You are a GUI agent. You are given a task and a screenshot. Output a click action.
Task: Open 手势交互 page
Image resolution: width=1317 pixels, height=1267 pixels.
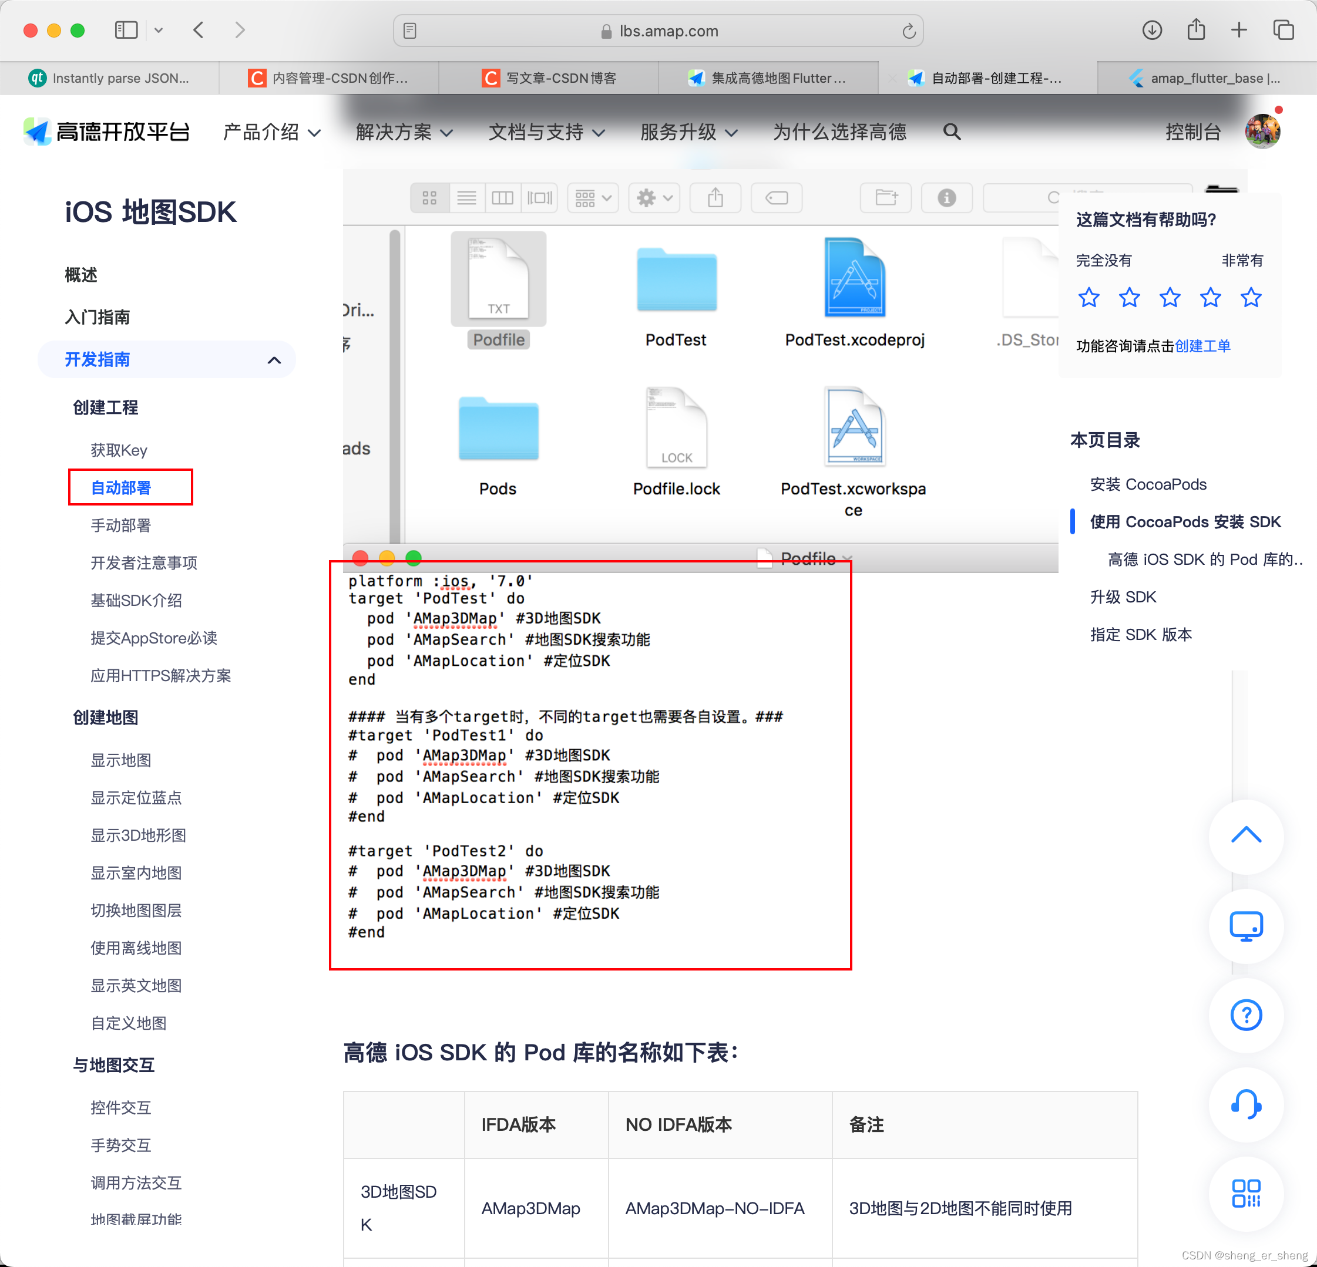tap(121, 1145)
